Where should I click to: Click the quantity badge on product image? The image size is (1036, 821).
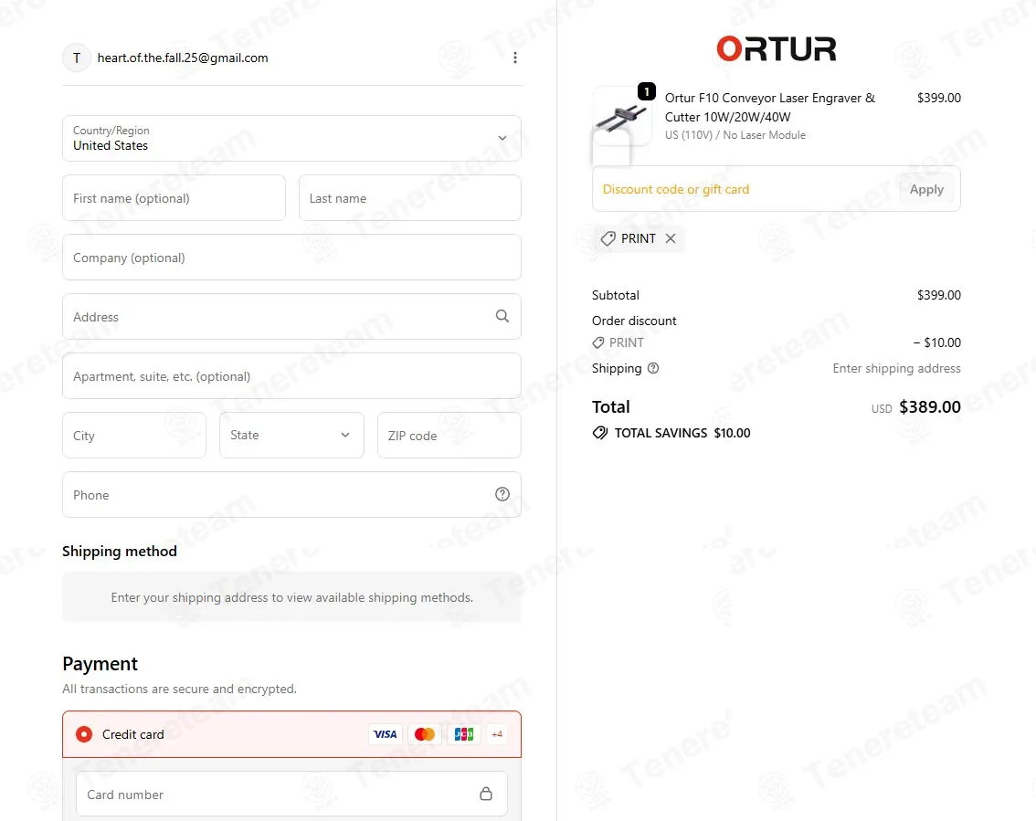coord(646,91)
